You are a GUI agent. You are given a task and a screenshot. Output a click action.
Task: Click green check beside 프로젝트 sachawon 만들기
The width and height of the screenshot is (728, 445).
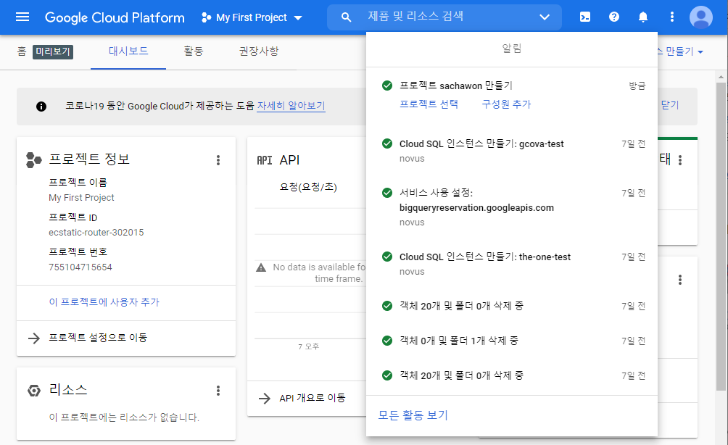386,86
